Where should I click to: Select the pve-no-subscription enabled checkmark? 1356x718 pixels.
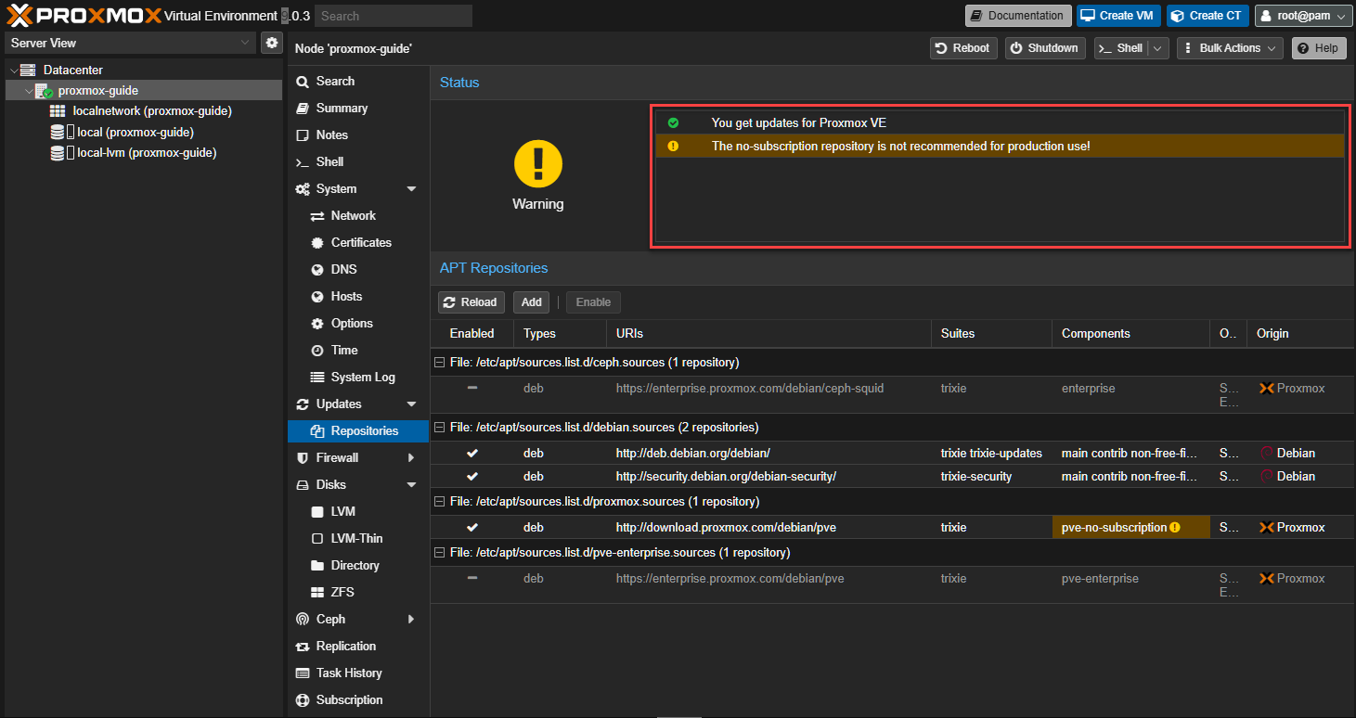click(471, 527)
